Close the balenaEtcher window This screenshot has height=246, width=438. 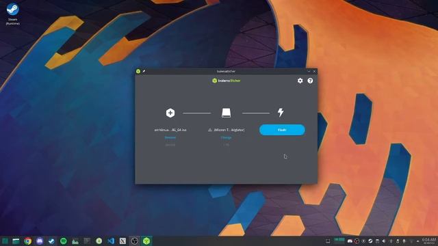314,71
